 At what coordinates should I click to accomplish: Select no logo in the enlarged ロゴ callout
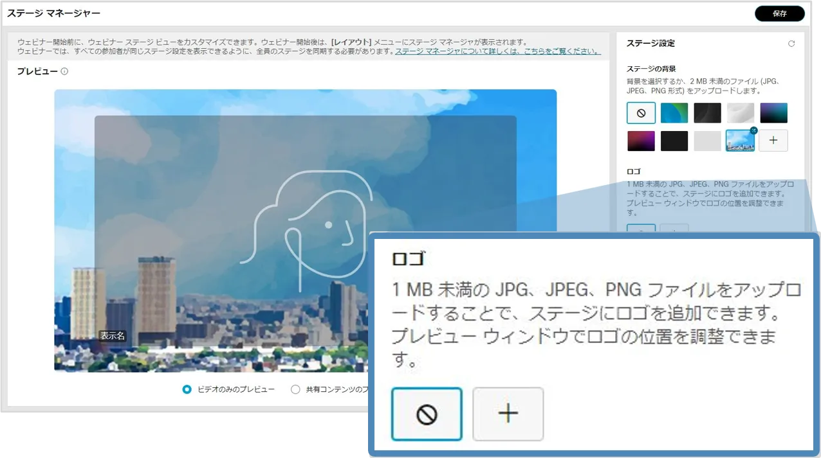click(427, 414)
